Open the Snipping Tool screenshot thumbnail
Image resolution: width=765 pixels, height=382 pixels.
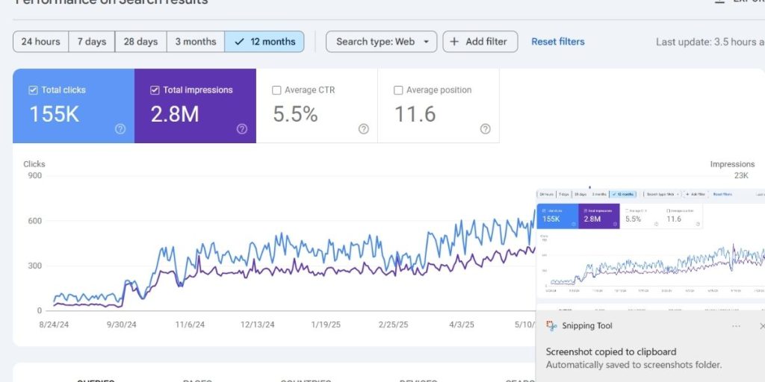(650, 246)
